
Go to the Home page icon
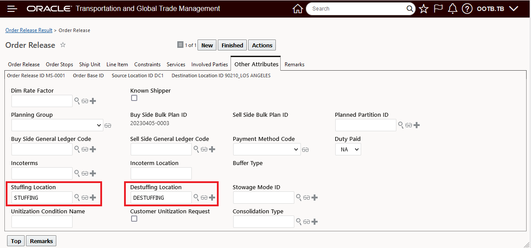[x=298, y=9]
